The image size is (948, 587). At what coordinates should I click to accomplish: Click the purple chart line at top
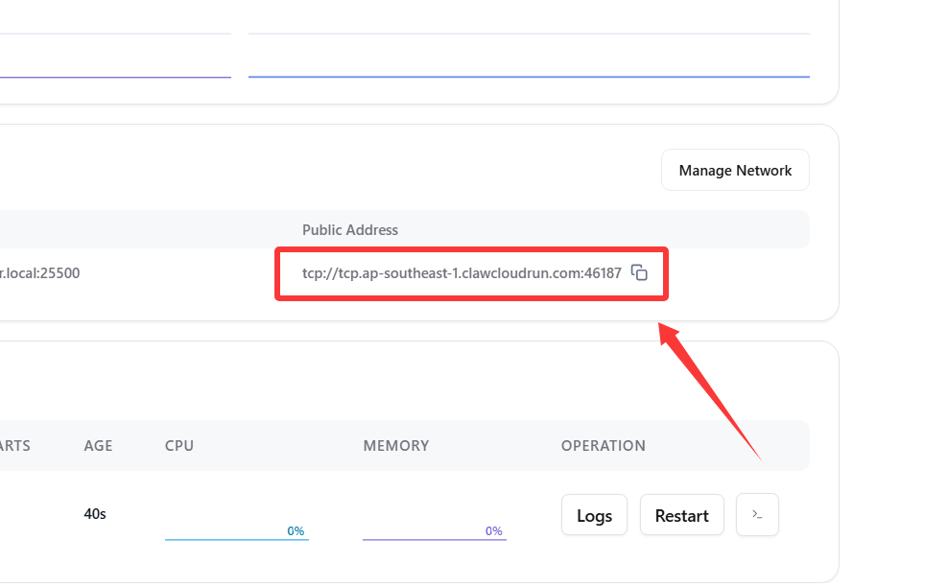point(115,77)
